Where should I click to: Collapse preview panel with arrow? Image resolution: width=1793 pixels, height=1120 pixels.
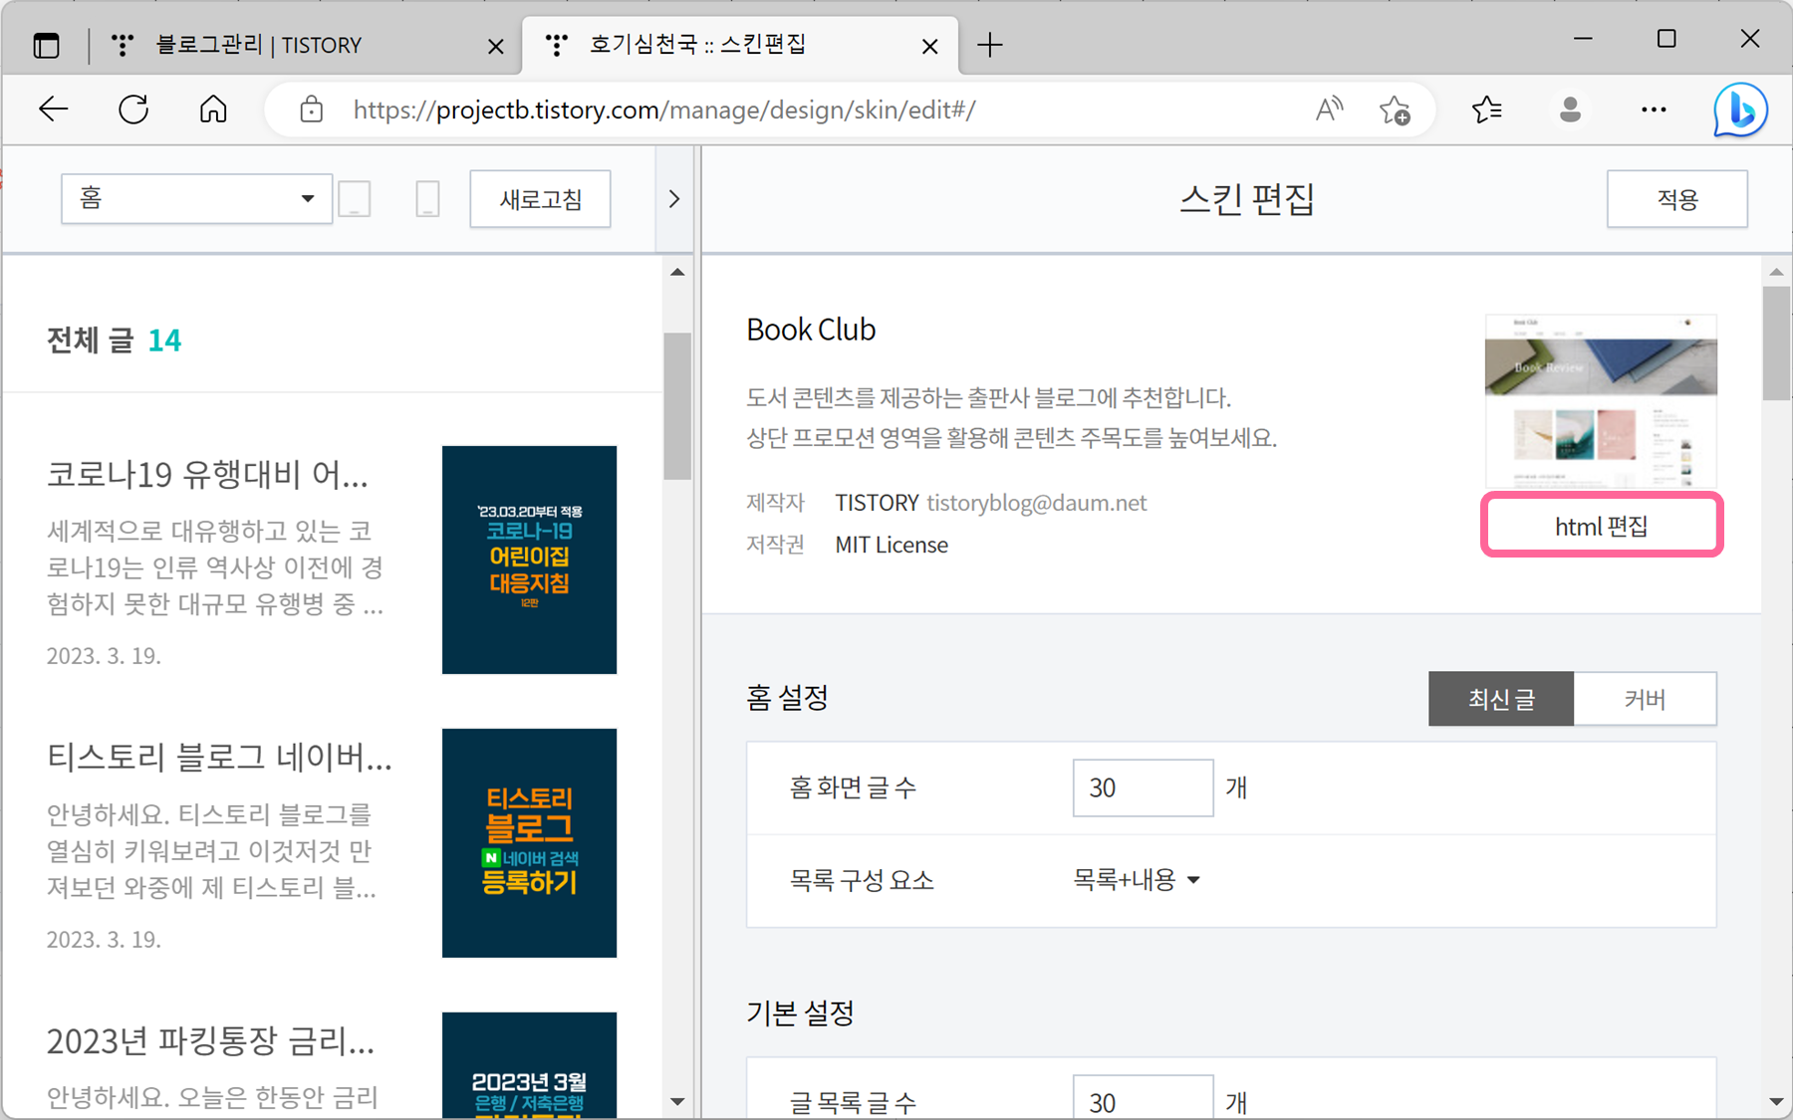click(674, 199)
